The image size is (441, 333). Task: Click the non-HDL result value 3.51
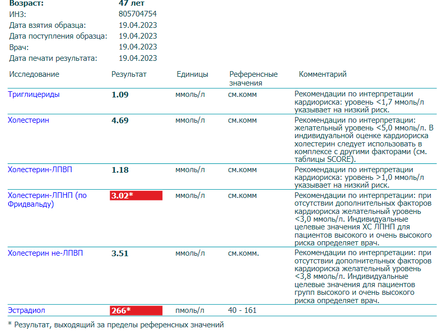click(x=120, y=254)
